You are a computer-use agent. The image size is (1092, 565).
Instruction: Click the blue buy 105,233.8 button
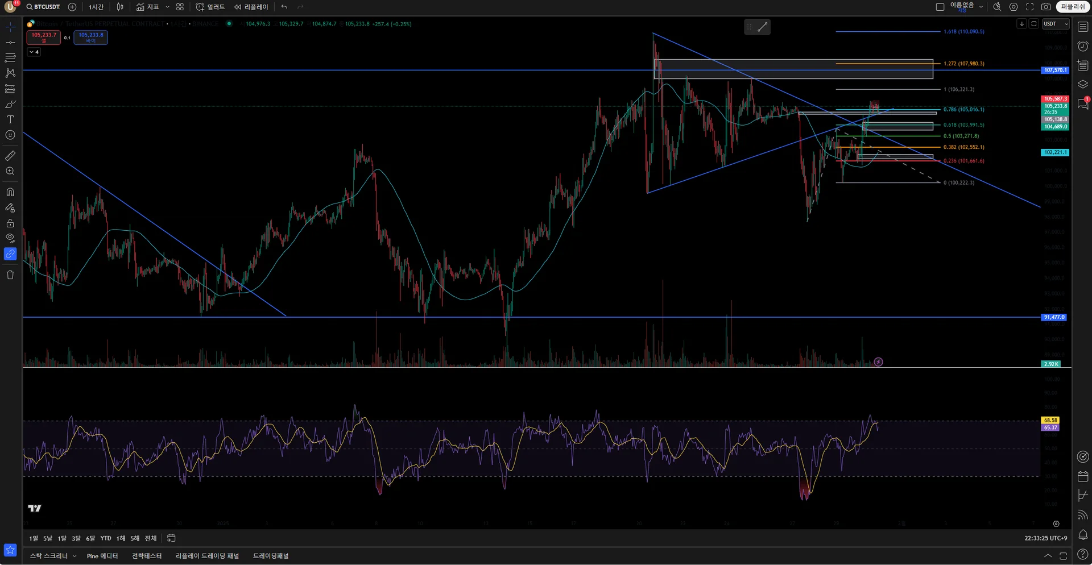click(91, 38)
